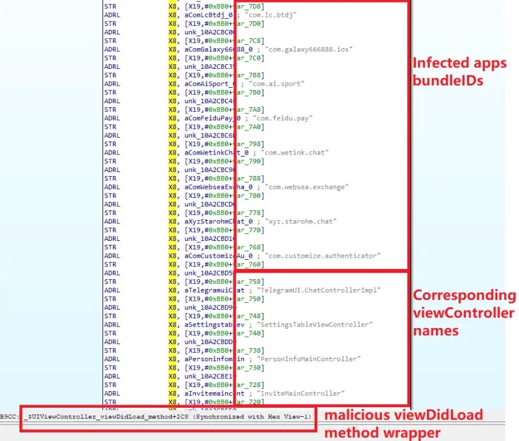Click the STR operand ending in var_748
The width and height of the screenshot is (519, 441).
[x=224, y=316]
